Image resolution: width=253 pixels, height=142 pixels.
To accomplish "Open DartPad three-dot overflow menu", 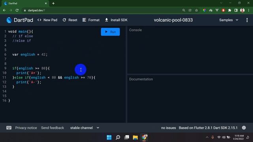I will coord(247,20).
